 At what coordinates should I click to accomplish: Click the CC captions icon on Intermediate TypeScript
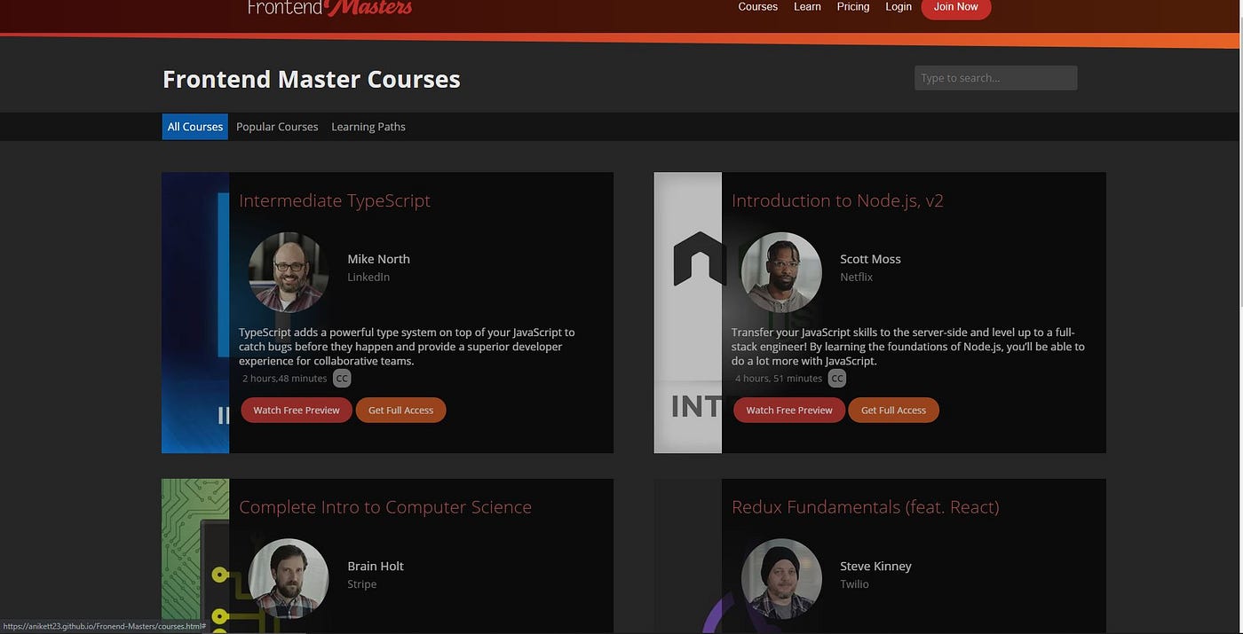[x=341, y=377]
